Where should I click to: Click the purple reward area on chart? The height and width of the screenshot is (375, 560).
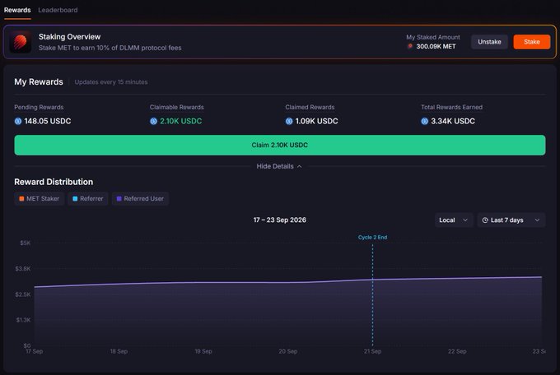tap(288, 313)
